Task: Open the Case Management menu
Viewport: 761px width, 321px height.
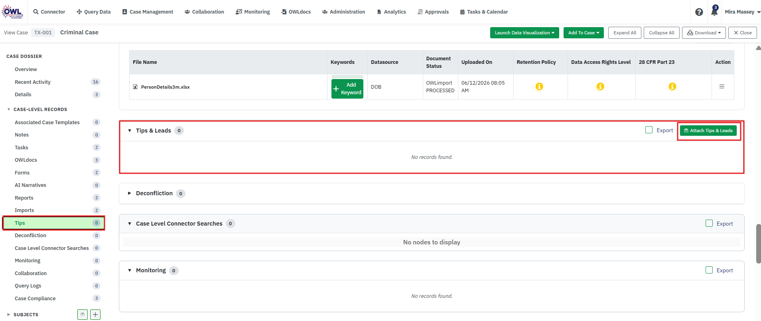Action: pos(148,12)
